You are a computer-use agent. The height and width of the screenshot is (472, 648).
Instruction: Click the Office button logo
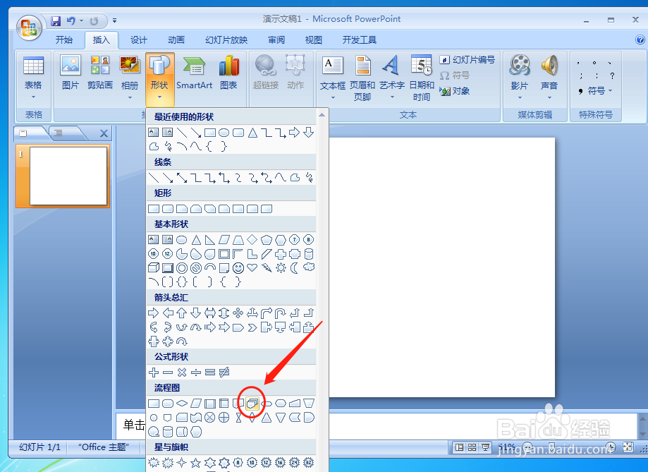coord(29,28)
